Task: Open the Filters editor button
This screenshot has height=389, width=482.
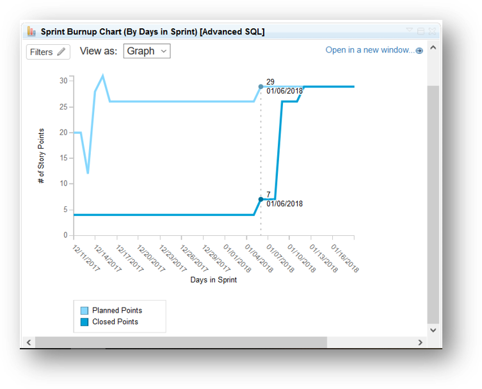Action: pos(48,52)
